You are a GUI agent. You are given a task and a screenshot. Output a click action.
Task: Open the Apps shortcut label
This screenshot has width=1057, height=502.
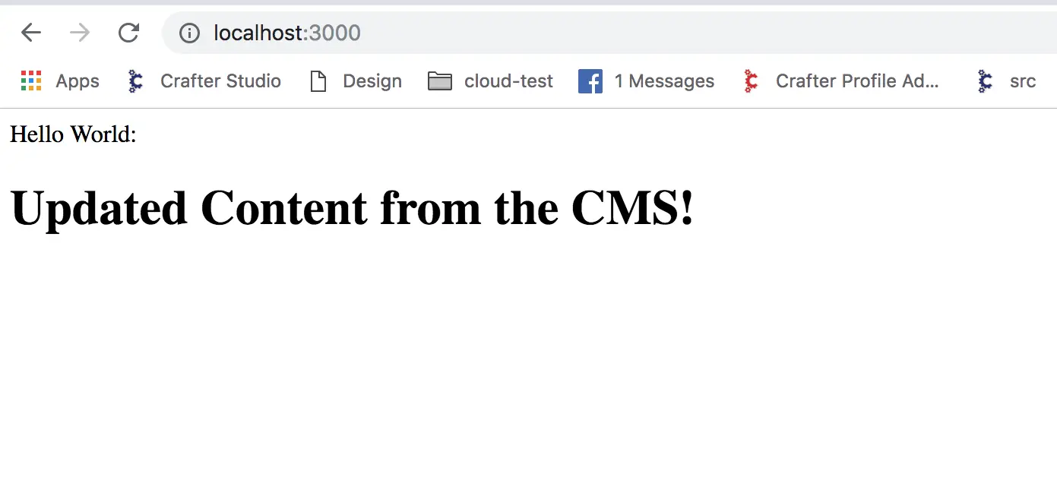pos(78,81)
